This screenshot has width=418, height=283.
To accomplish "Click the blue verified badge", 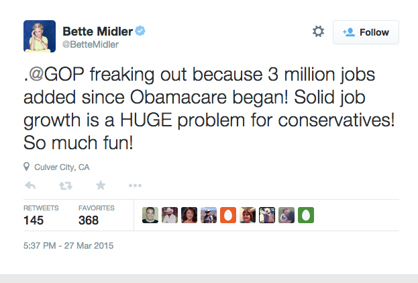I will coord(140,31).
